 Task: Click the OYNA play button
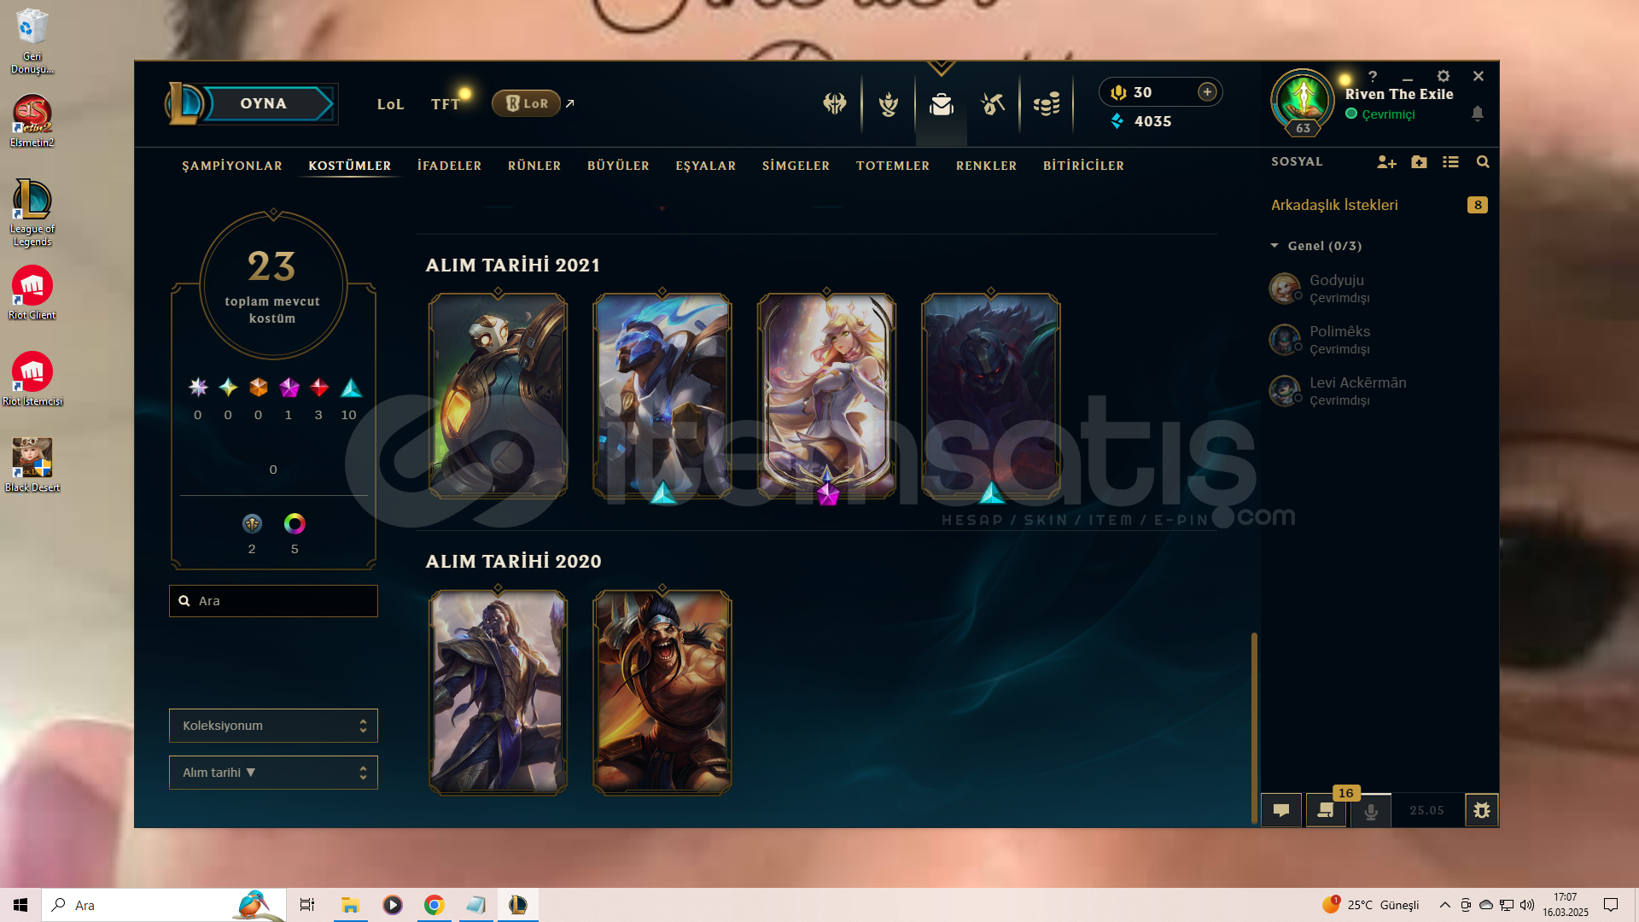click(x=263, y=103)
